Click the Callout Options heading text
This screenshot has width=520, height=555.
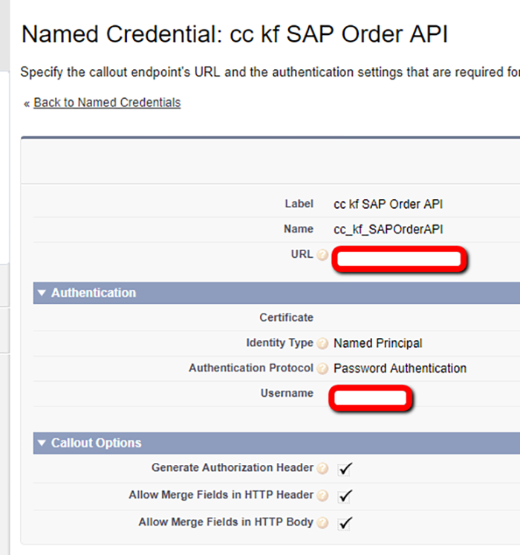pos(96,443)
